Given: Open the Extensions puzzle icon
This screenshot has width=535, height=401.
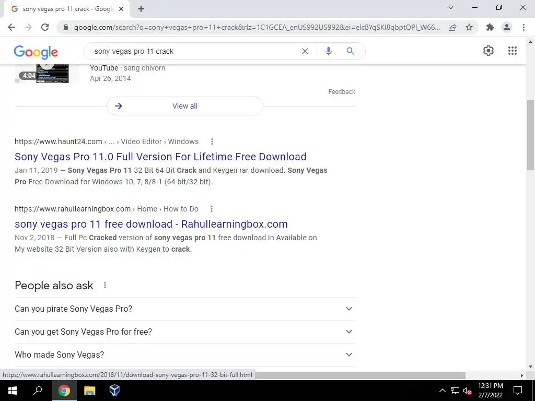Looking at the screenshot, I should click(x=490, y=27).
